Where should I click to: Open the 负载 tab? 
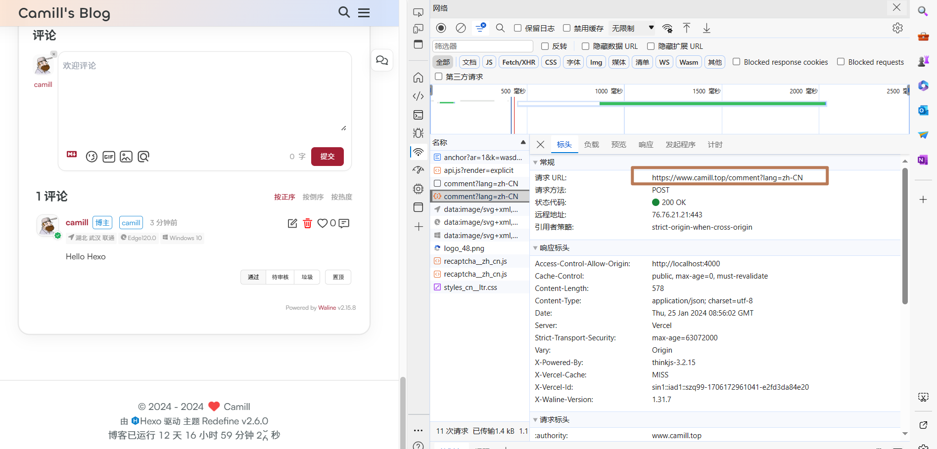click(591, 145)
